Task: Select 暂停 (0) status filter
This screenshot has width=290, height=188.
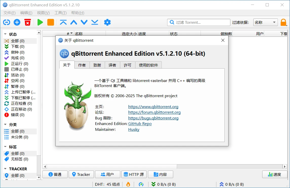Action: coord(20,87)
